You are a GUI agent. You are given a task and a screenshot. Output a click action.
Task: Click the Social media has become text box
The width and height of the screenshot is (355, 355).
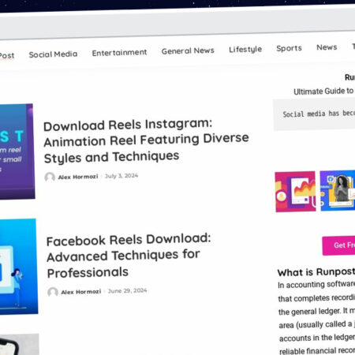point(314,114)
